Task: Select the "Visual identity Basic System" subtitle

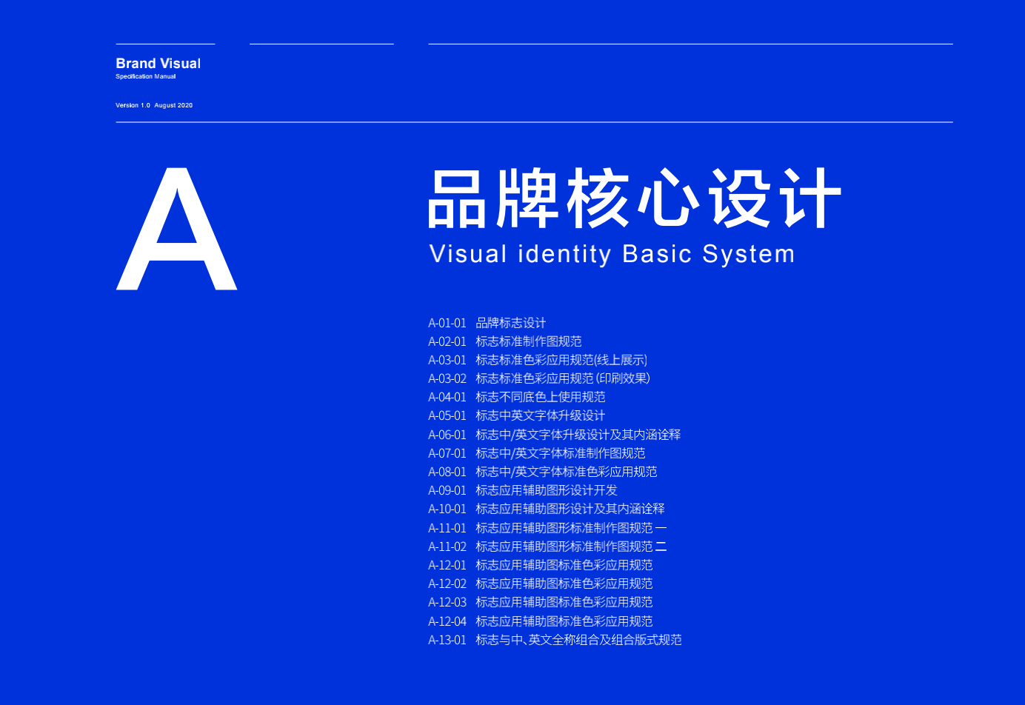Action: 612,254
